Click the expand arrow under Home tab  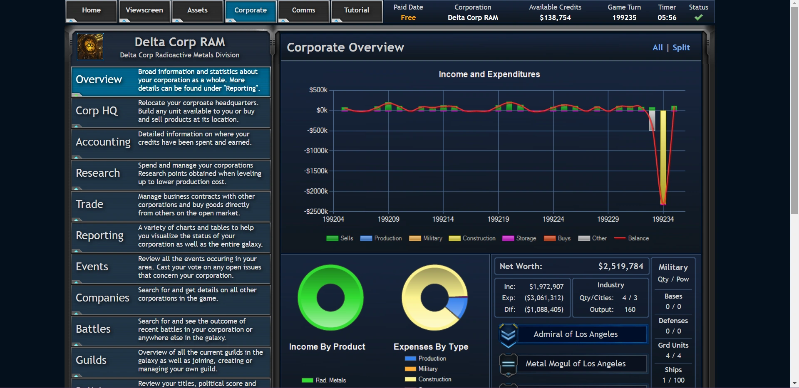click(x=72, y=20)
